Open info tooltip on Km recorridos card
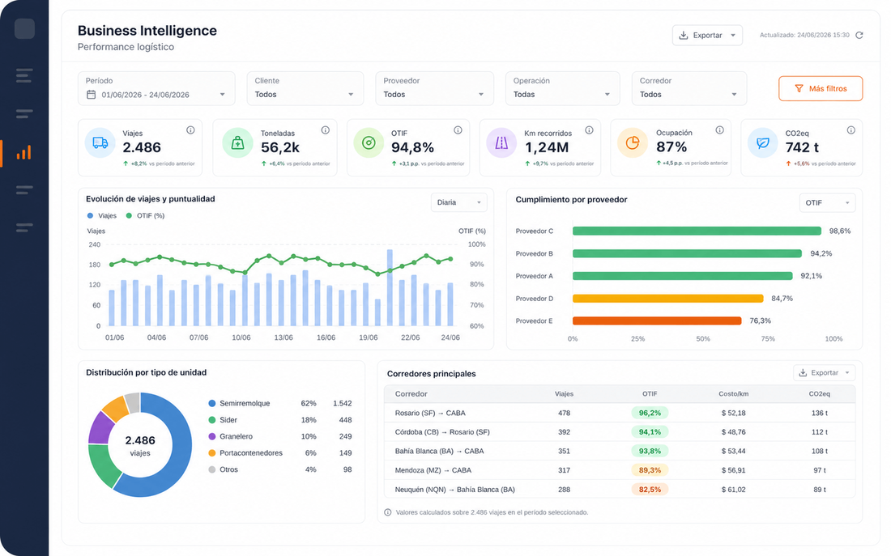Screen dimensions: 891x556 (589, 130)
